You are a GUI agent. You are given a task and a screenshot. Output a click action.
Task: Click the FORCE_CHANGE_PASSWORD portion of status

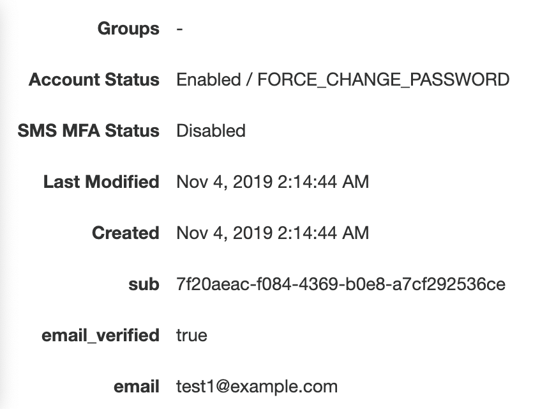(384, 80)
